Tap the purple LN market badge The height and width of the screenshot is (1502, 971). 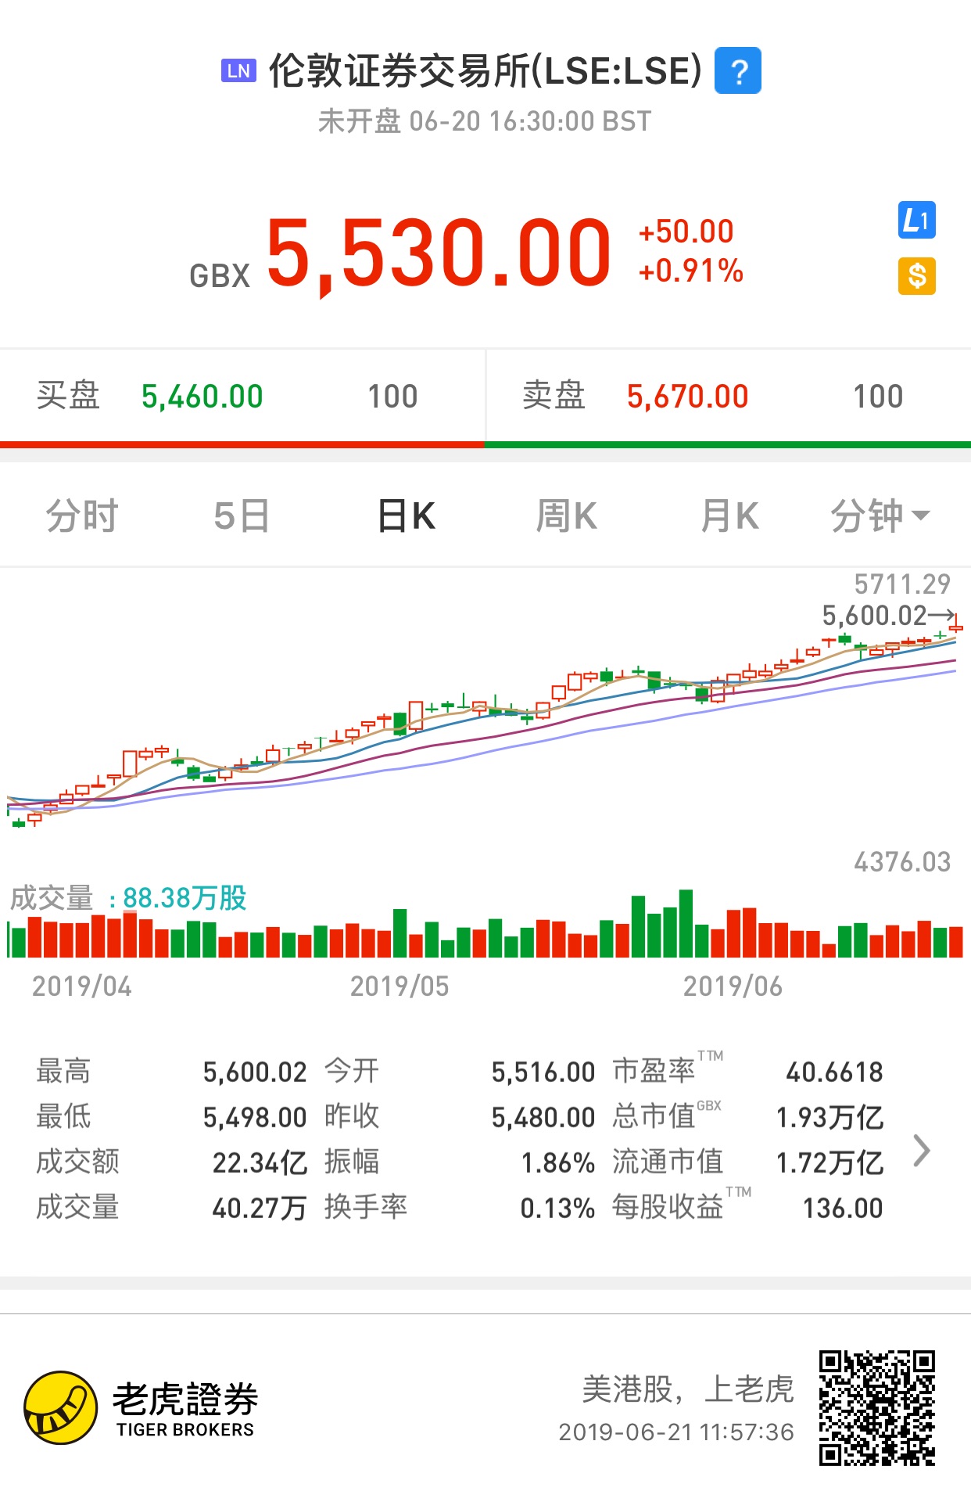[238, 71]
